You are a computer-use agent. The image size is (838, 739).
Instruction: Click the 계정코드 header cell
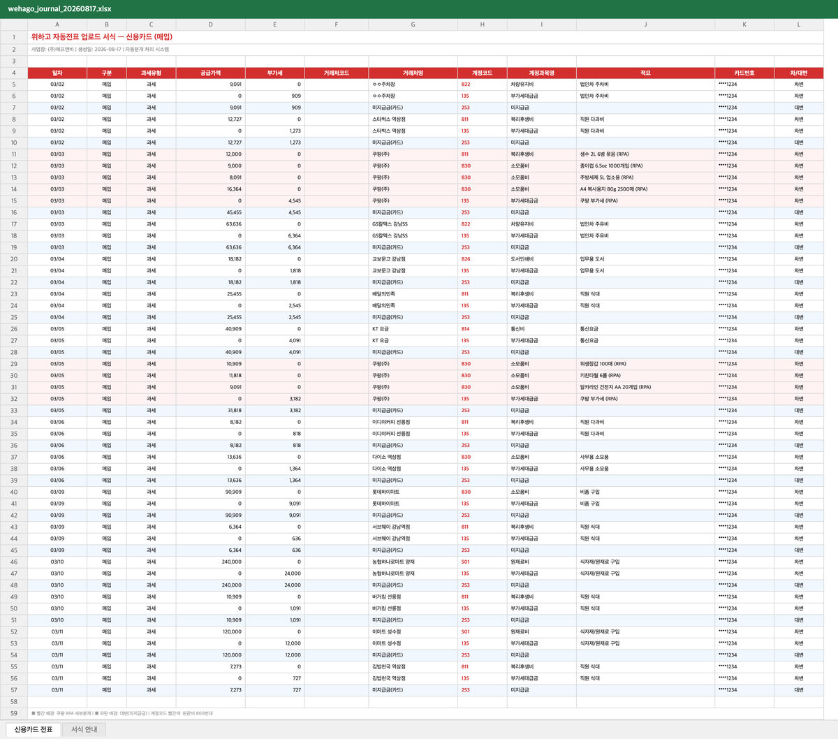pos(482,73)
